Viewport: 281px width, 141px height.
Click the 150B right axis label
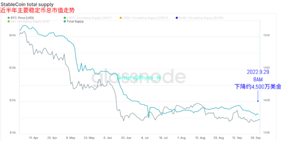coord(266,35)
